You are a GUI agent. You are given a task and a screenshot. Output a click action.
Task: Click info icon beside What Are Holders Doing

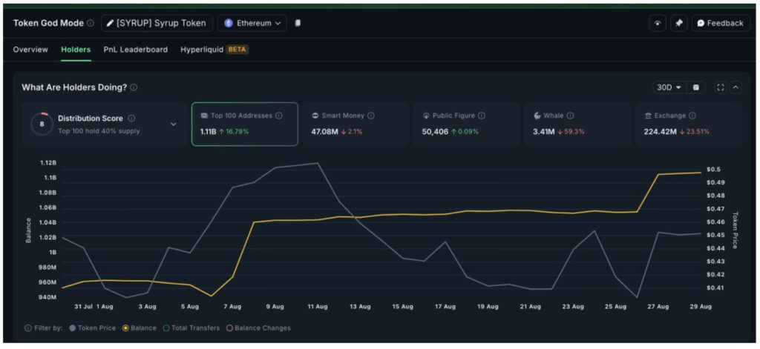134,87
